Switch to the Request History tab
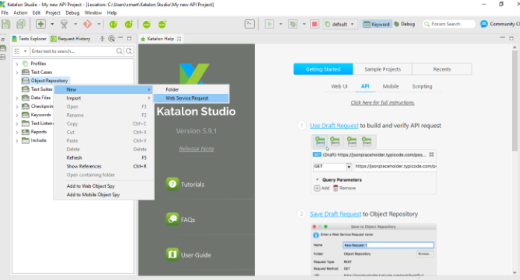Viewport: 520px width, 280px height. click(x=70, y=39)
